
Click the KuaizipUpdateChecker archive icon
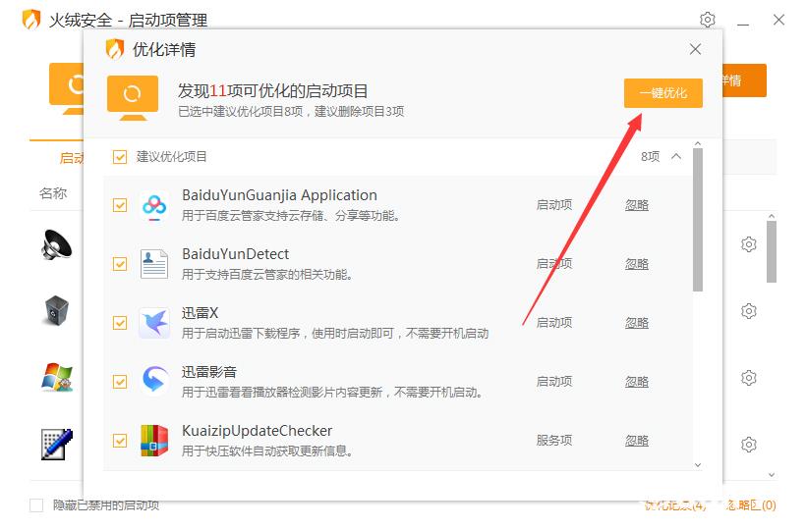[154, 441]
